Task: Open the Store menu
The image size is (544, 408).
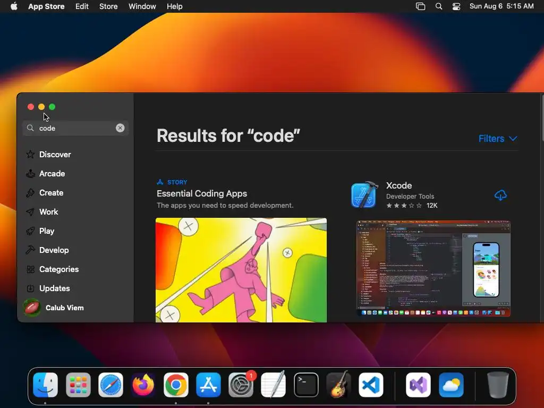Action: (108, 6)
